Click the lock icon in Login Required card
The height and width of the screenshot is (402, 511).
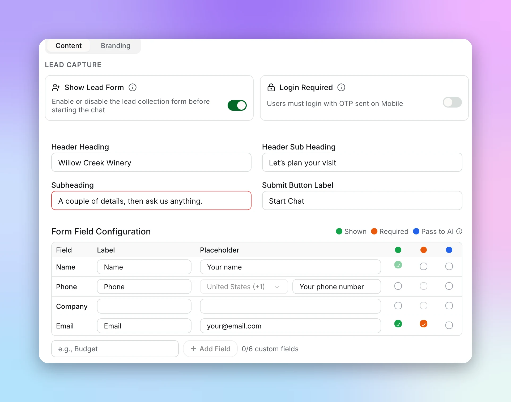click(x=271, y=87)
